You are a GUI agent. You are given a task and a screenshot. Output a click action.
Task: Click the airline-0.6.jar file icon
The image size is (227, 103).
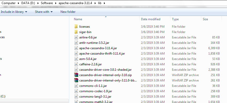click(x=76, y=37)
